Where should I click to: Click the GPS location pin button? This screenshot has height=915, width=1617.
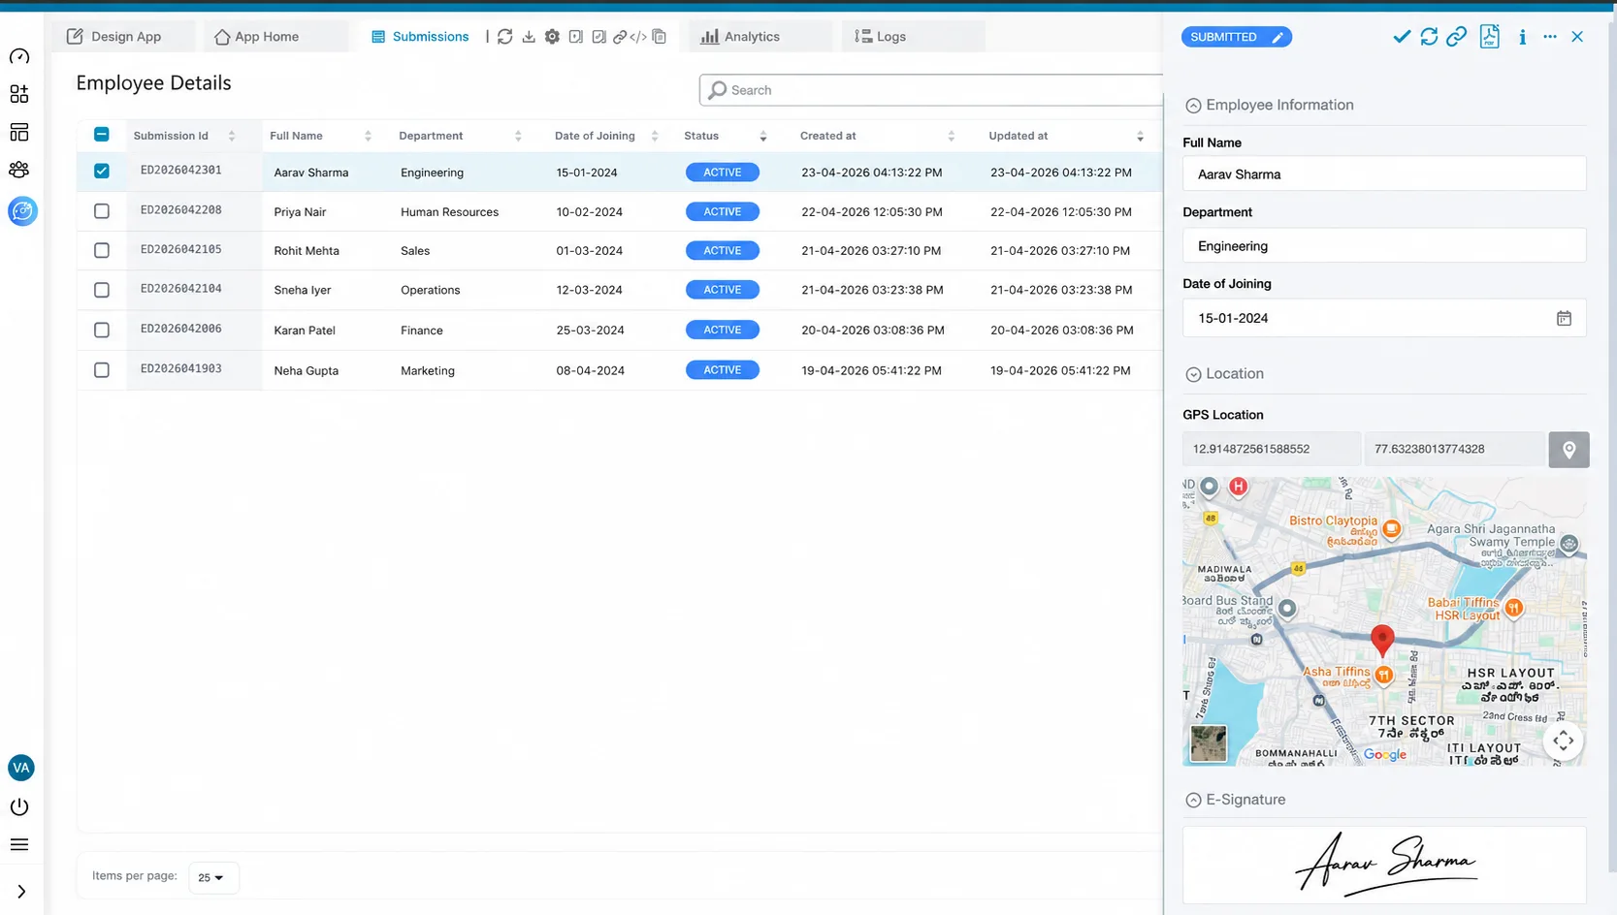pyautogui.click(x=1568, y=450)
